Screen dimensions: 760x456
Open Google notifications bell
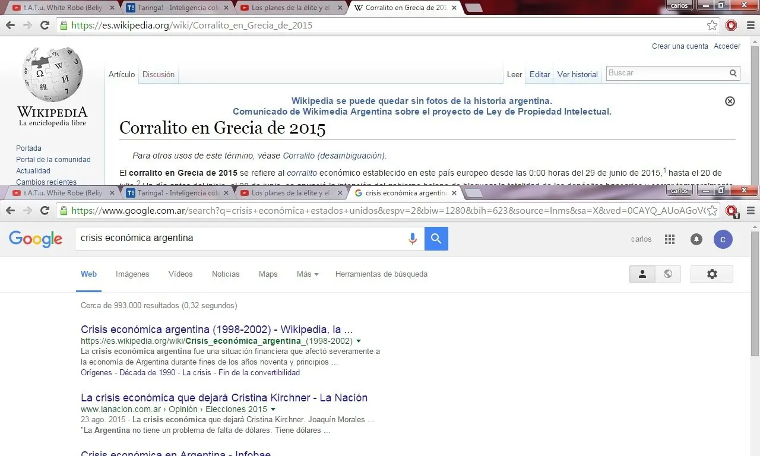pyautogui.click(x=696, y=239)
